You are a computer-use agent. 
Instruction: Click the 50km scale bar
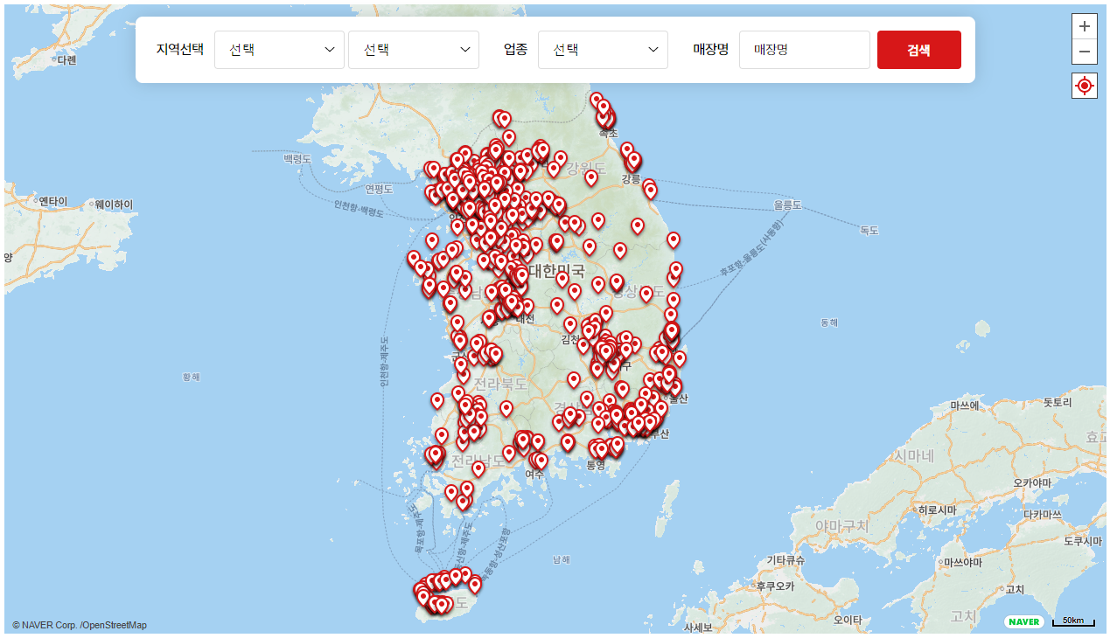(1073, 621)
